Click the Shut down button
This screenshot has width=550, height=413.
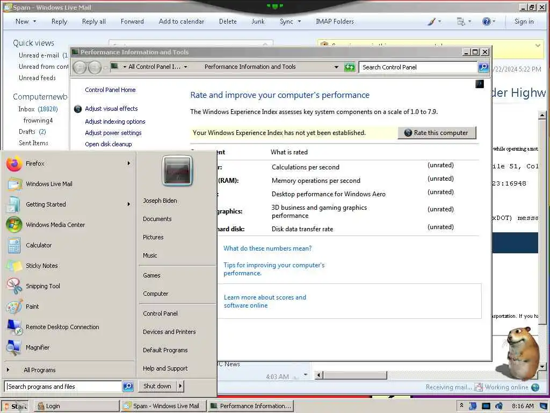point(157,386)
